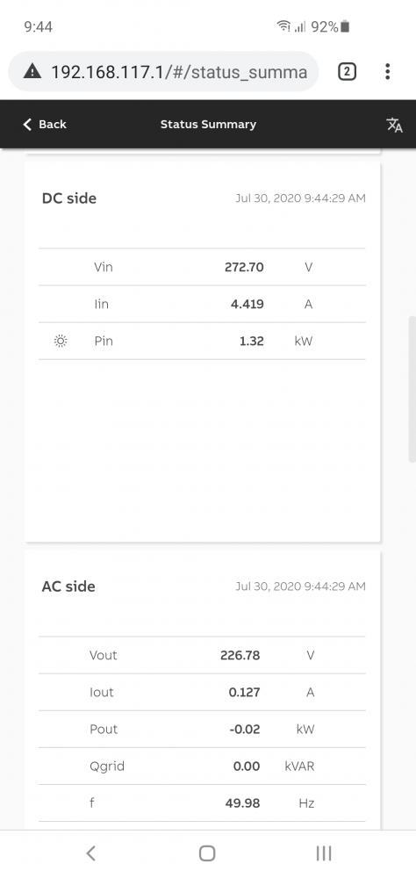Open the tab switcher showing 2 tabs
416x878 pixels.
(x=348, y=72)
